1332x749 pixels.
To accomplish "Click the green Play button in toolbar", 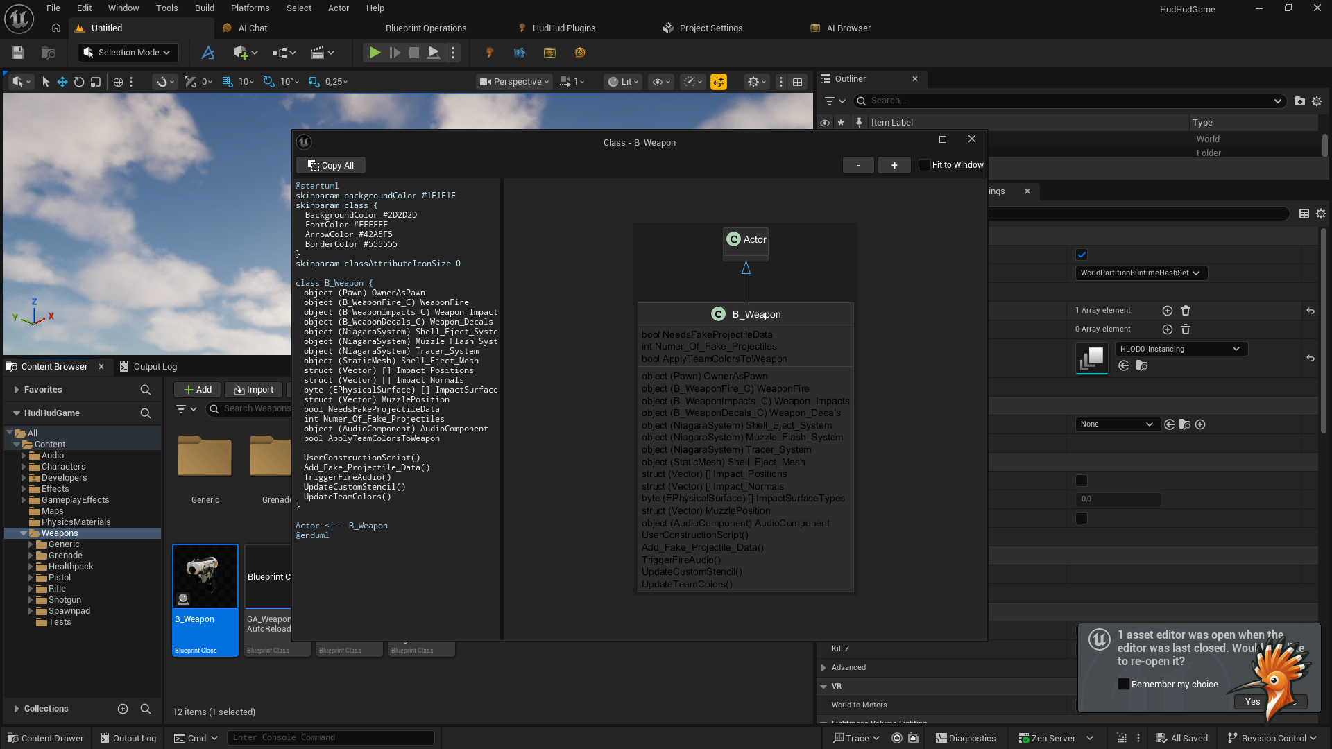I will (x=374, y=53).
